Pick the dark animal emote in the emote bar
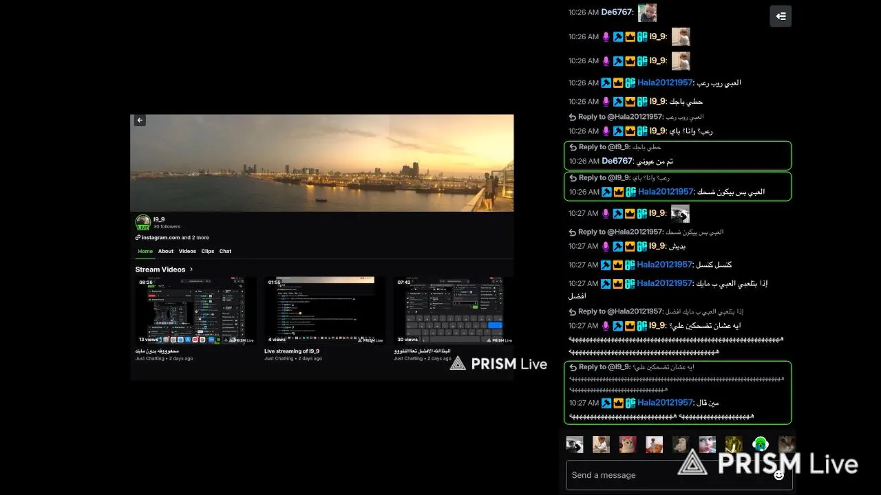This screenshot has width=881, height=495. (x=681, y=444)
